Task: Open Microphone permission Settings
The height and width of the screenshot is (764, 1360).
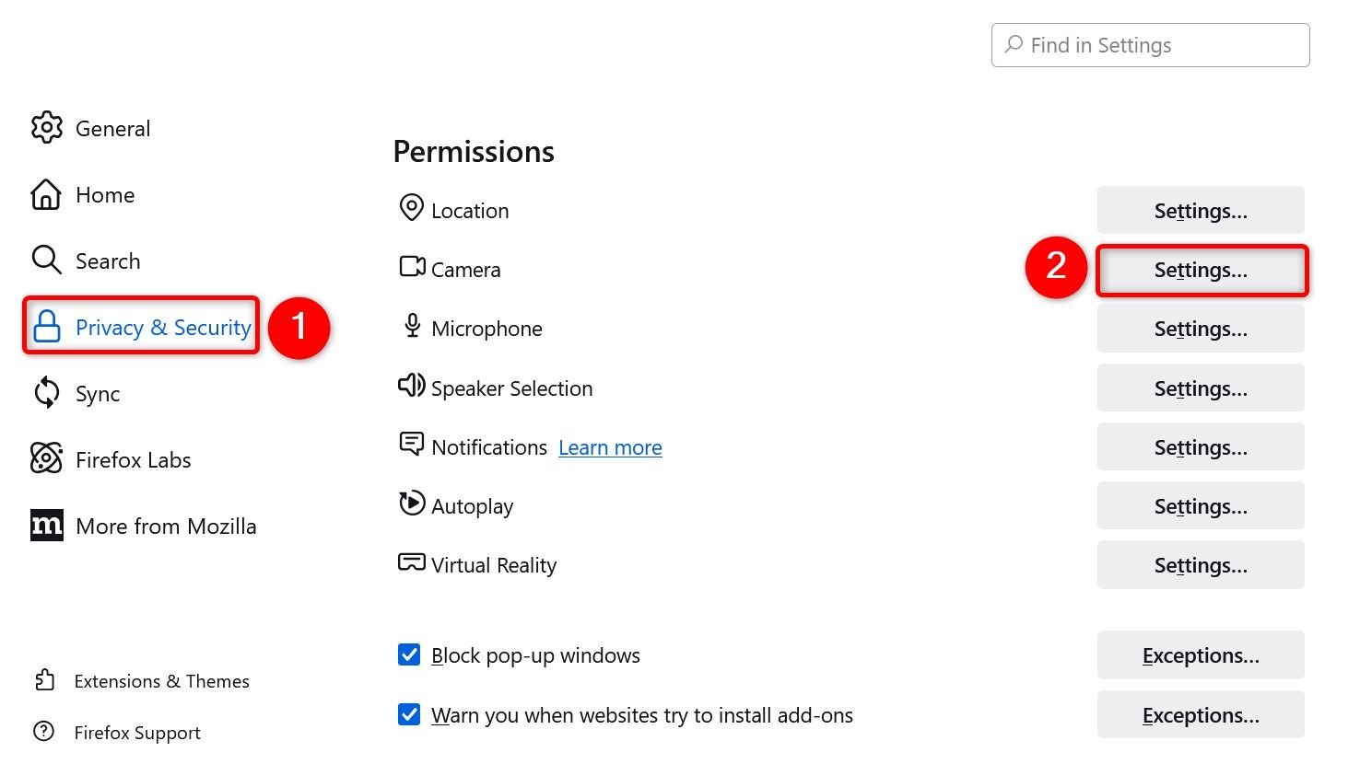Action: coord(1201,329)
